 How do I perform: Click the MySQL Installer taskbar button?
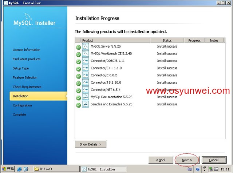click(x=104, y=169)
